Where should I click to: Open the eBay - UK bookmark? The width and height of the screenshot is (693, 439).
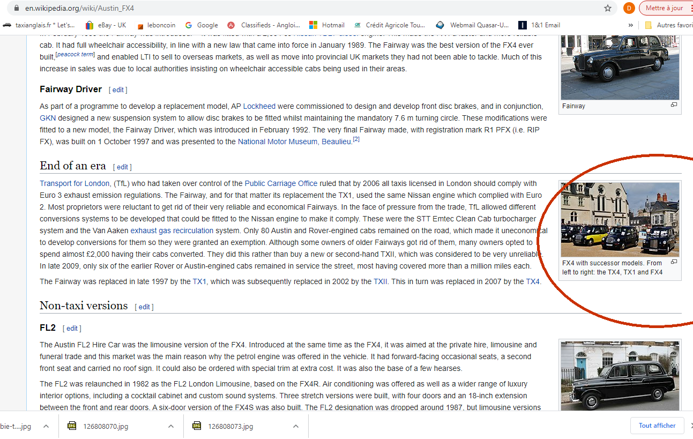[x=106, y=25]
